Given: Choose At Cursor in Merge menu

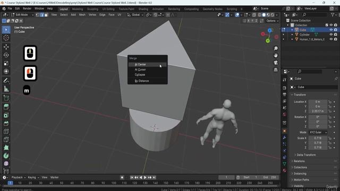Looking at the screenshot, I should (148, 70).
